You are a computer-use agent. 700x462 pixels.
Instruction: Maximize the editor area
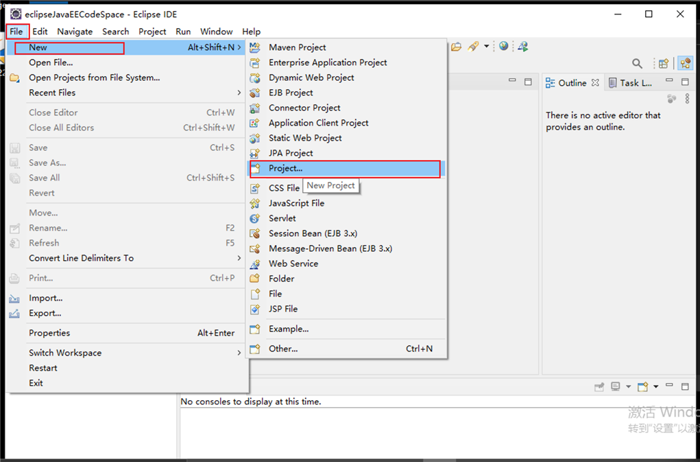pyautogui.click(x=528, y=82)
